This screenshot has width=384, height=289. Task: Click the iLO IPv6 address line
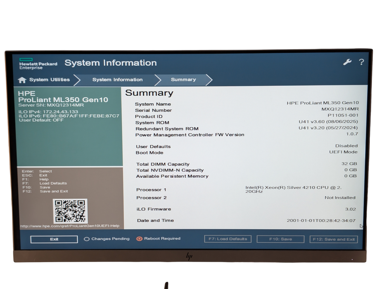[69, 116]
